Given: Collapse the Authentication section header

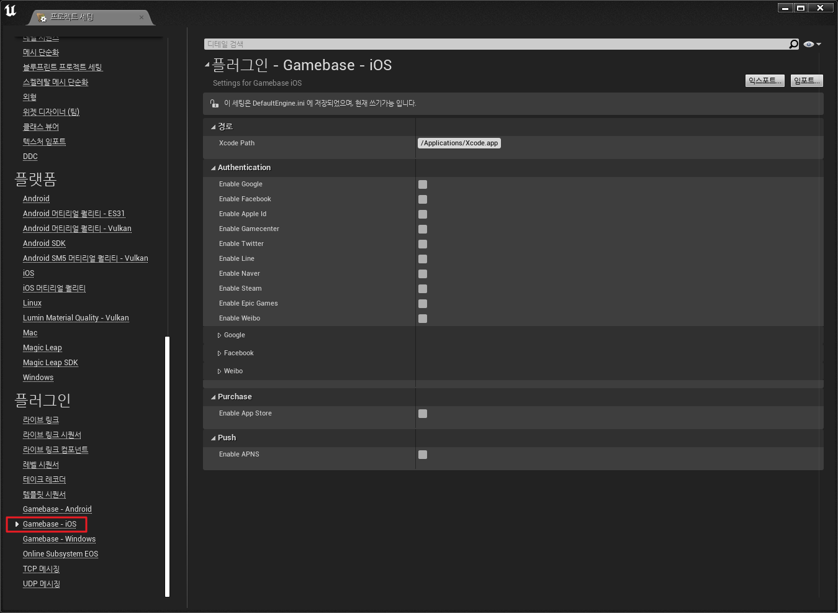Looking at the screenshot, I should 213,167.
